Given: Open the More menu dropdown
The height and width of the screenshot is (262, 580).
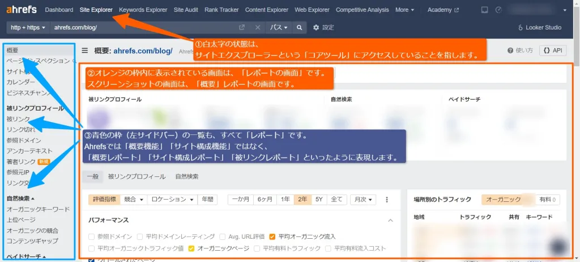Looking at the screenshot, I should 404,10.
